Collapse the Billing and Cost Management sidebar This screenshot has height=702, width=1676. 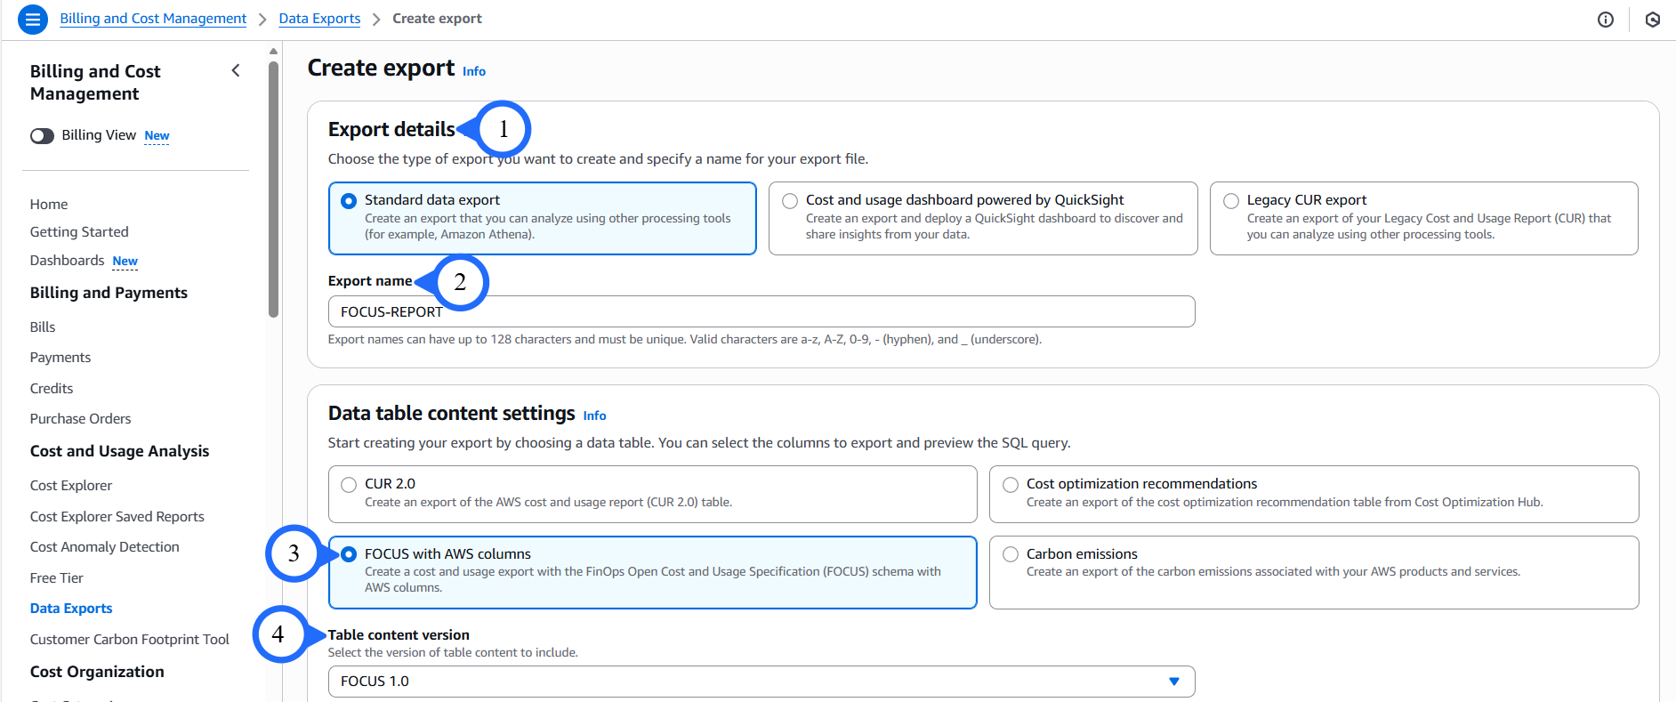click(236, 71)
